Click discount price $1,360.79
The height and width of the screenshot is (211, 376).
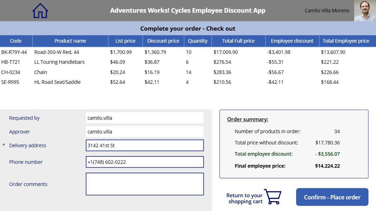155,52
